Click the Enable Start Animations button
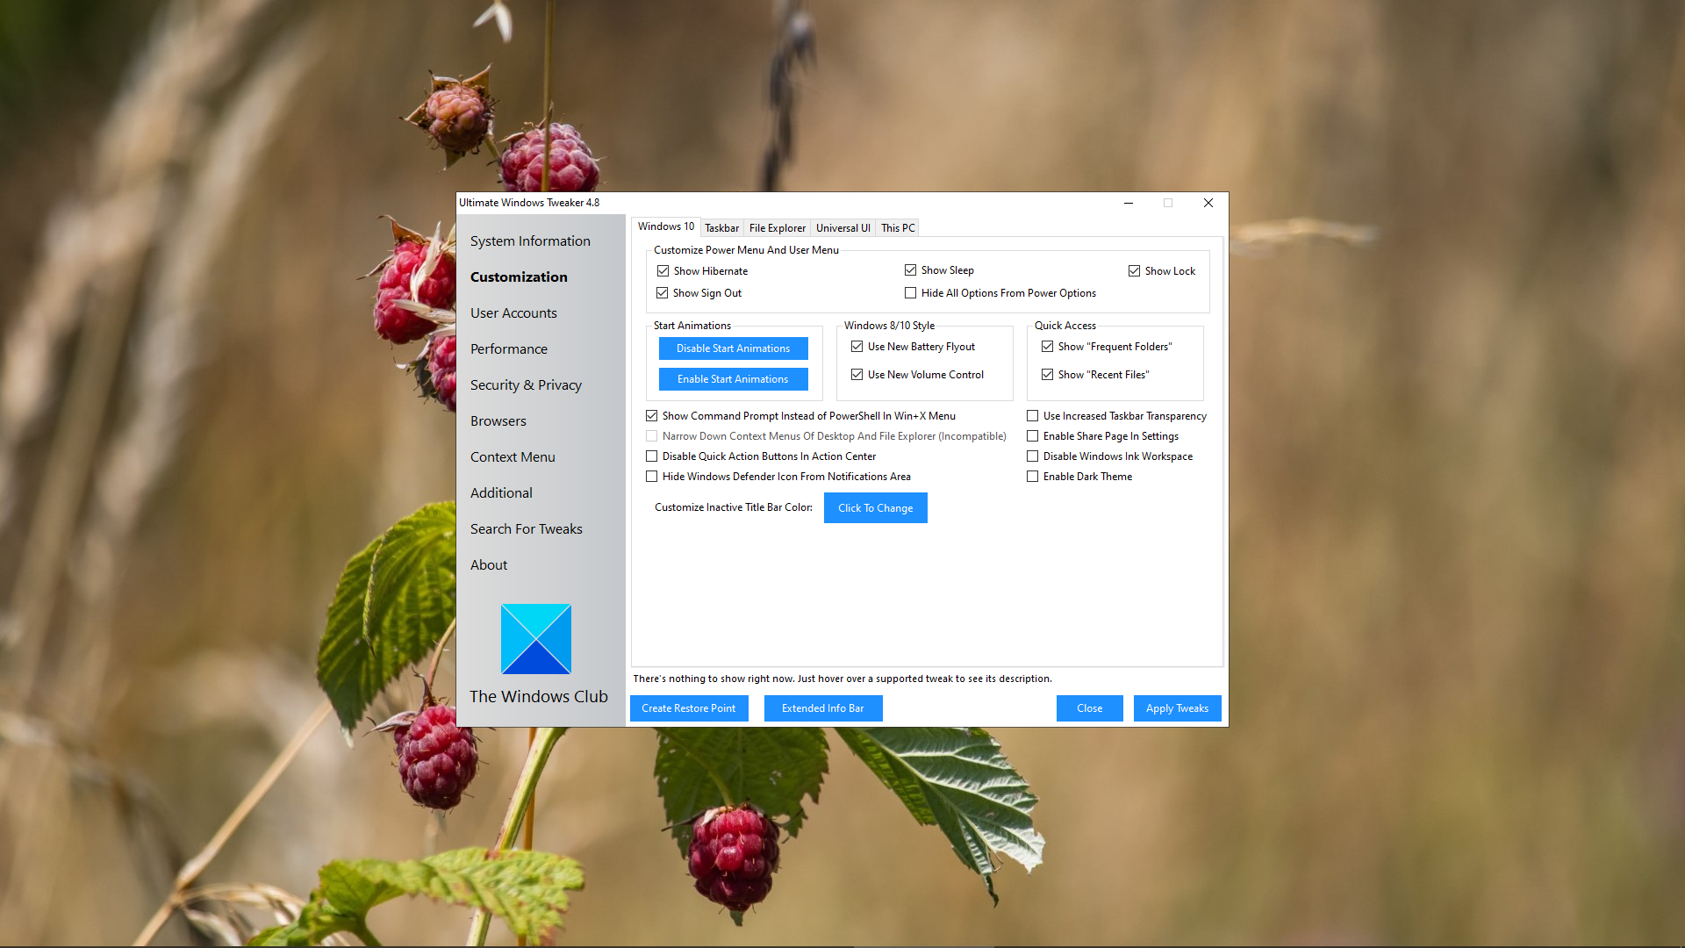This screenshot has height=948, width=1685. pyautogui.click(x=733, y=378)
